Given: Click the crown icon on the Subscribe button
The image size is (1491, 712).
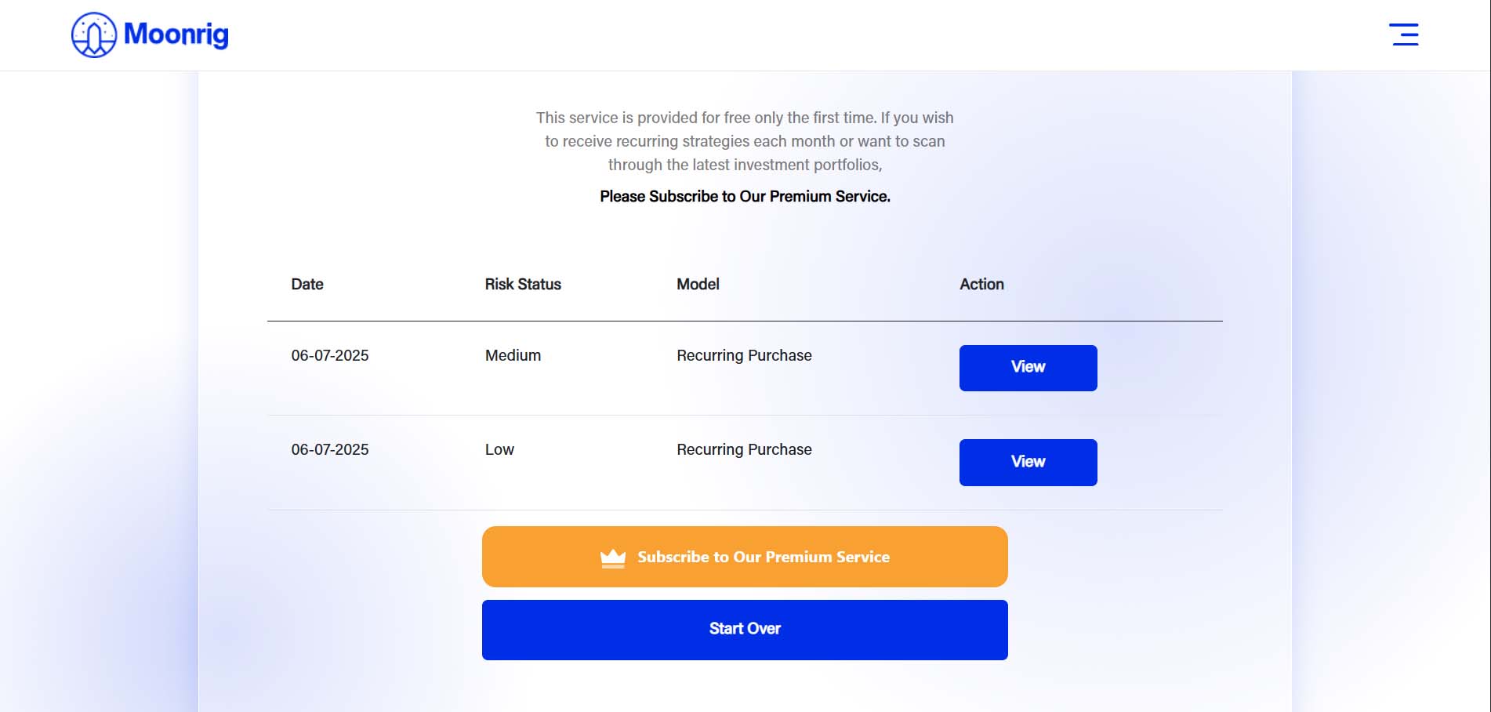Looking at the screenshot, I should [x=613, y=558].
